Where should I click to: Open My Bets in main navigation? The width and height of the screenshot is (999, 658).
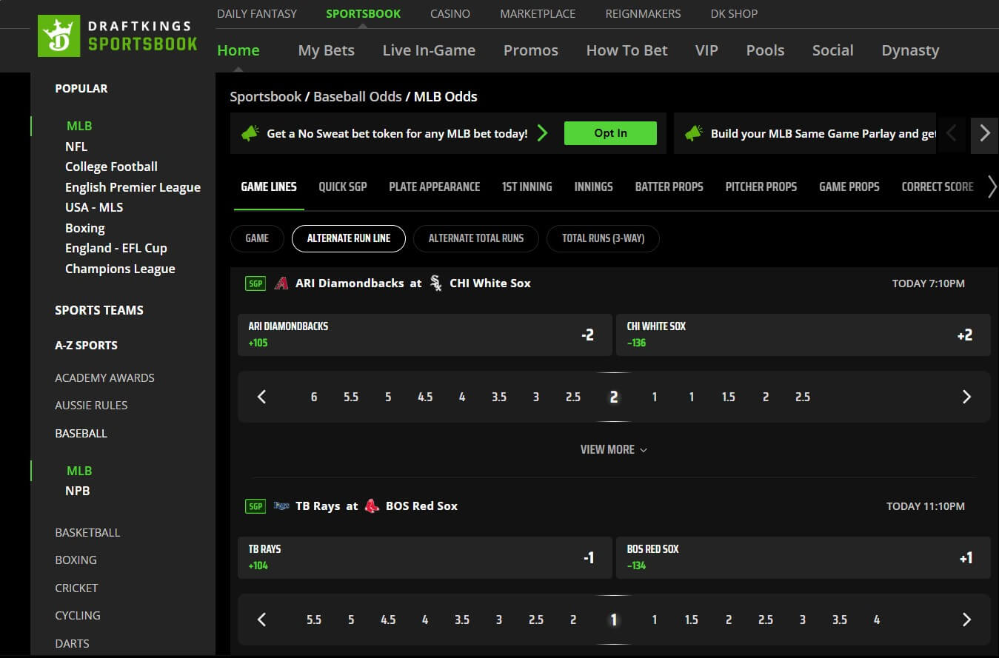click(x=327, y=50)
